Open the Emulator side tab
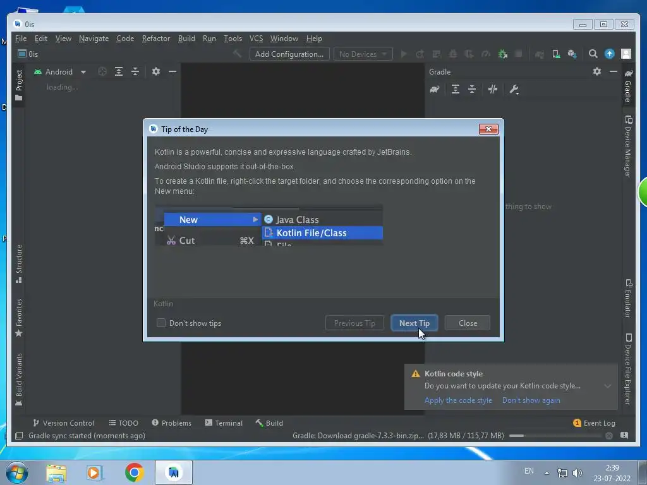Screen dimensions: 647x485 pos(628,299)
